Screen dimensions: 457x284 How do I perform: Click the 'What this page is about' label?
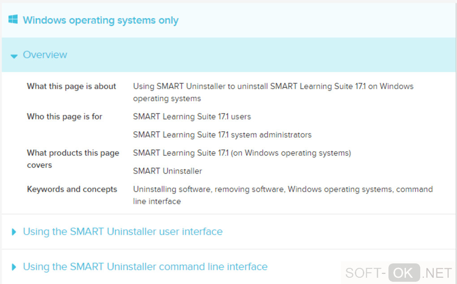pos(71,86)
